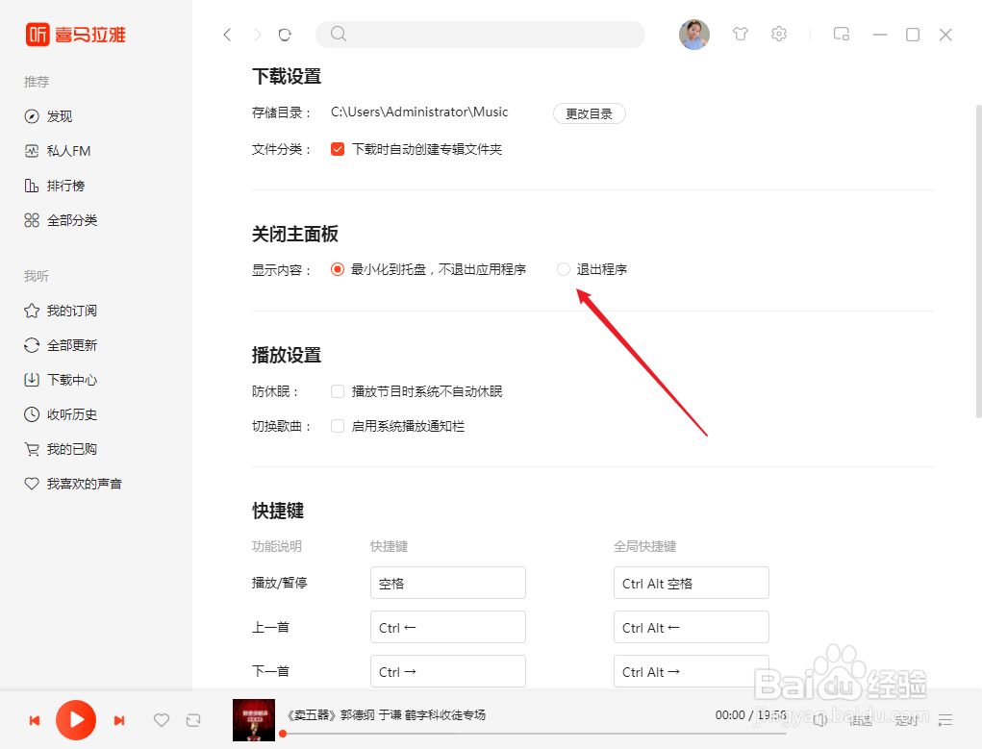Enable 下载时自动创建专辑文件夹 checkbox
This screenshot has height=749, width=982.
point(337,149)
